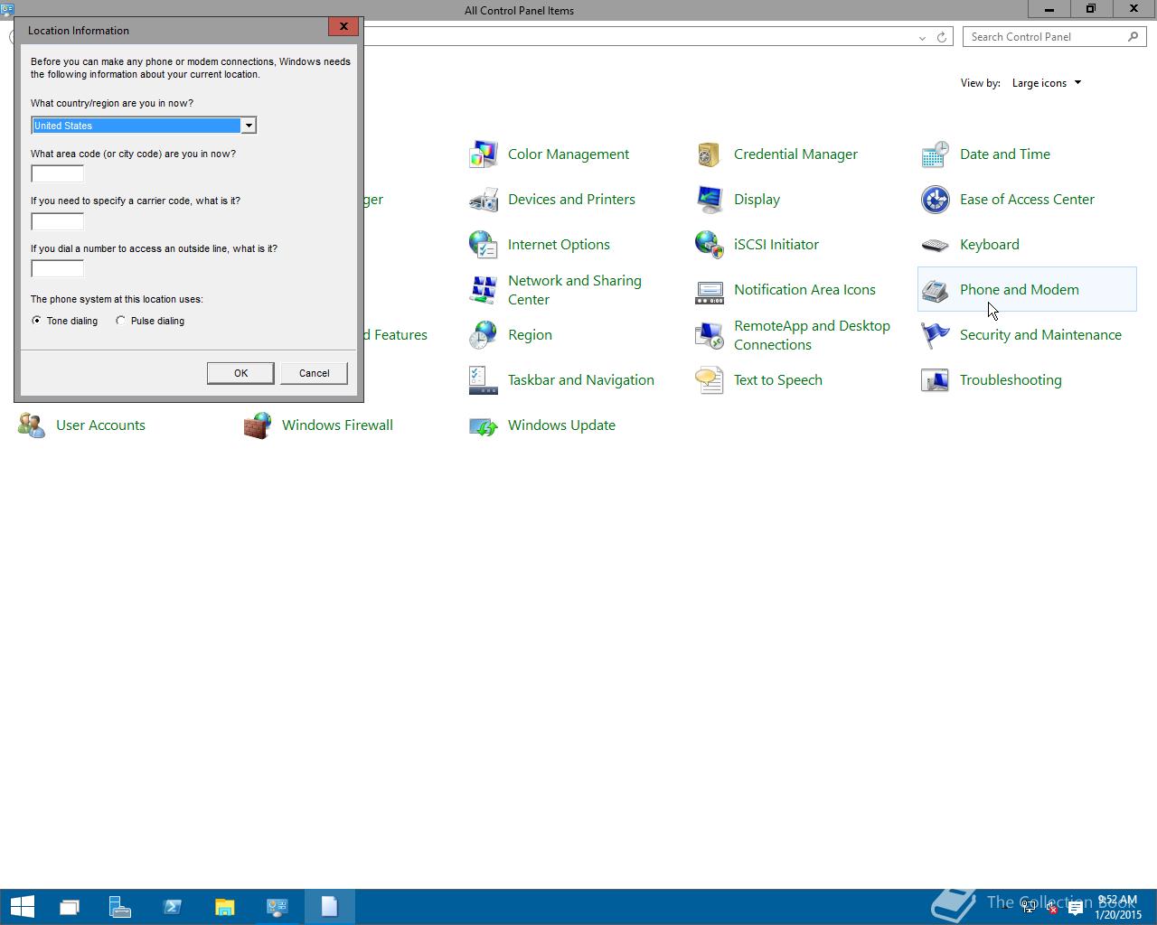
Task: Open the blank document taskbar item
Action: [329, 906]
